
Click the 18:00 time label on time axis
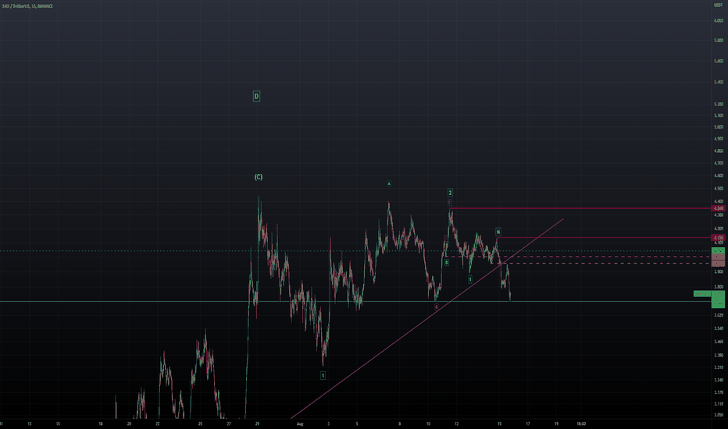click(581, 424)
